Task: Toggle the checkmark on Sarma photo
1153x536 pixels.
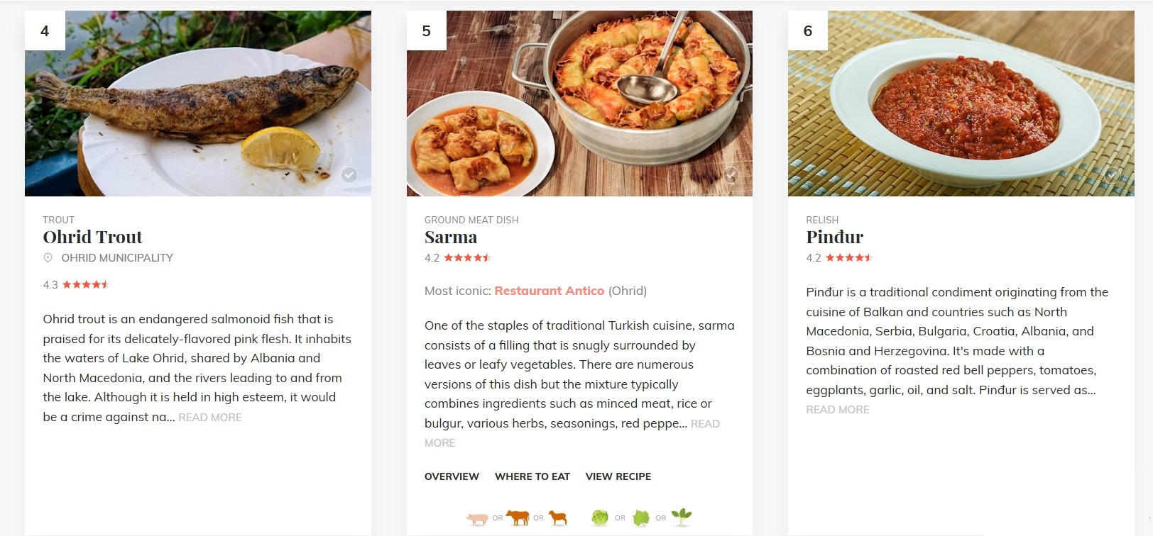Action: [731, 175]
